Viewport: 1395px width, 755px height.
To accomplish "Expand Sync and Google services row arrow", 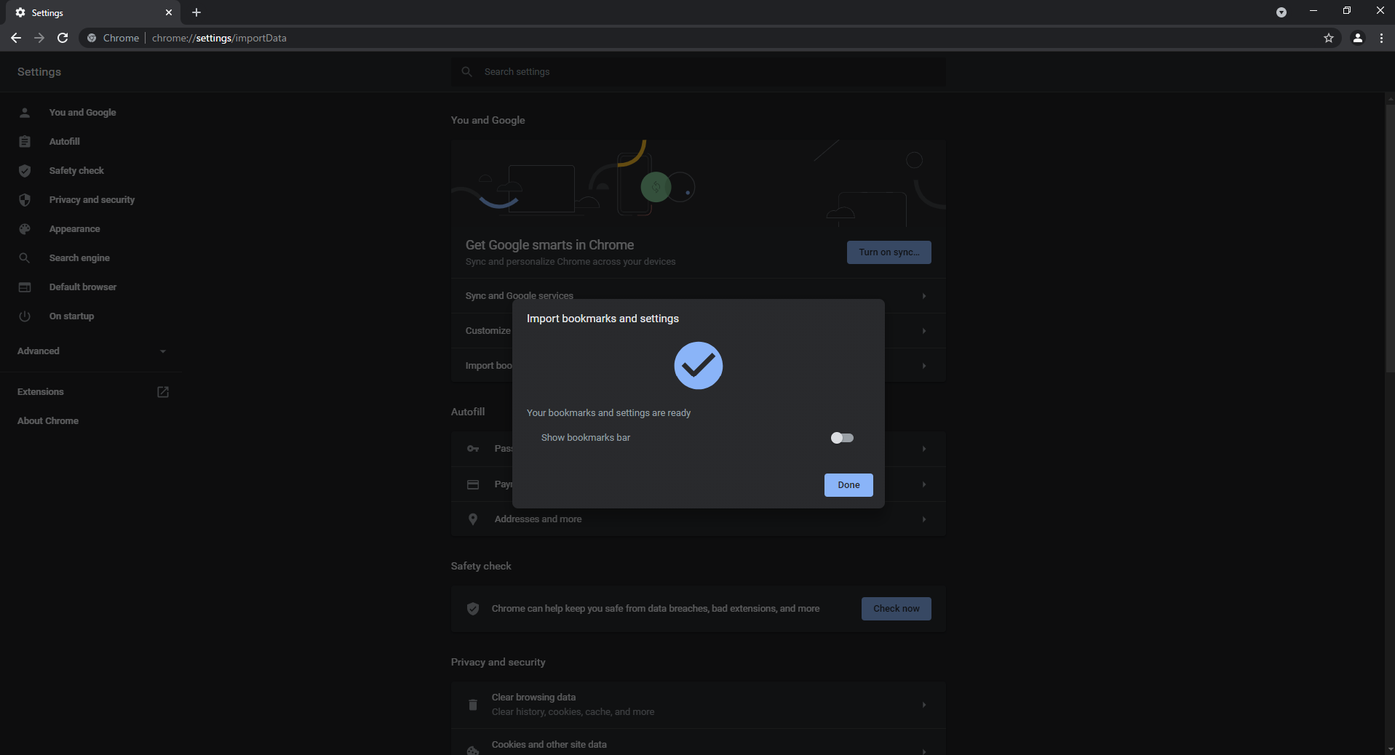I will point(924,296).
